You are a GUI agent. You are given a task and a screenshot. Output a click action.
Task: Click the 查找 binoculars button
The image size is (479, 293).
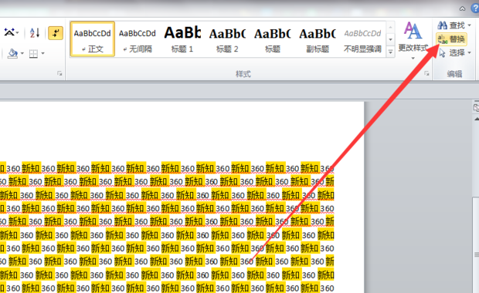[454, 25]
